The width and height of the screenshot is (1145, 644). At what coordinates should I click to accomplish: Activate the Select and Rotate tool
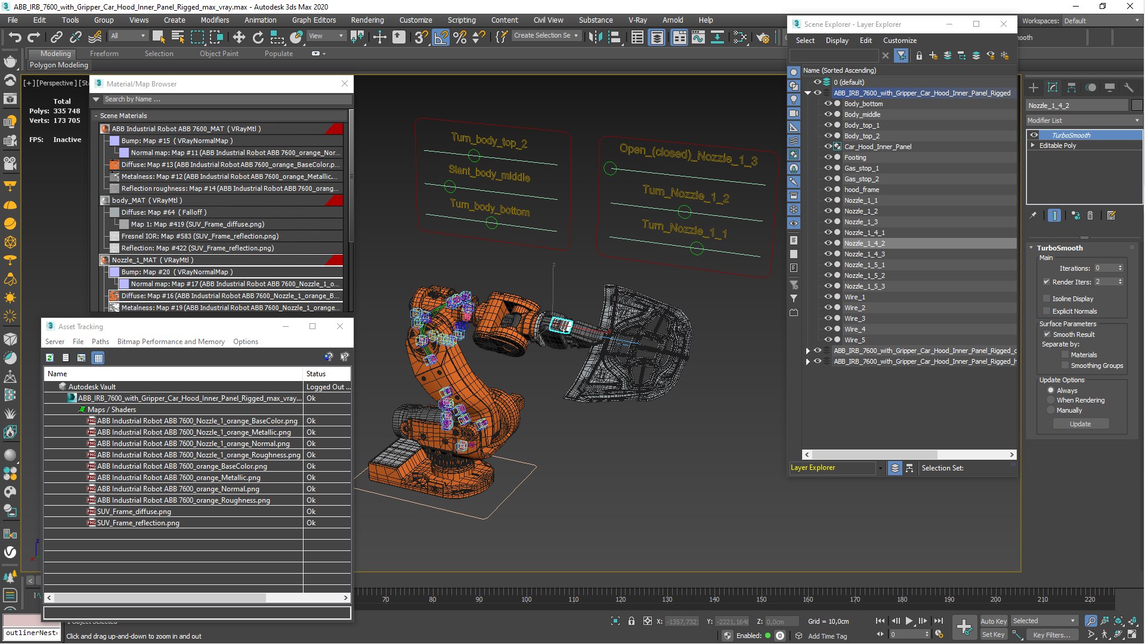(258, 38)
